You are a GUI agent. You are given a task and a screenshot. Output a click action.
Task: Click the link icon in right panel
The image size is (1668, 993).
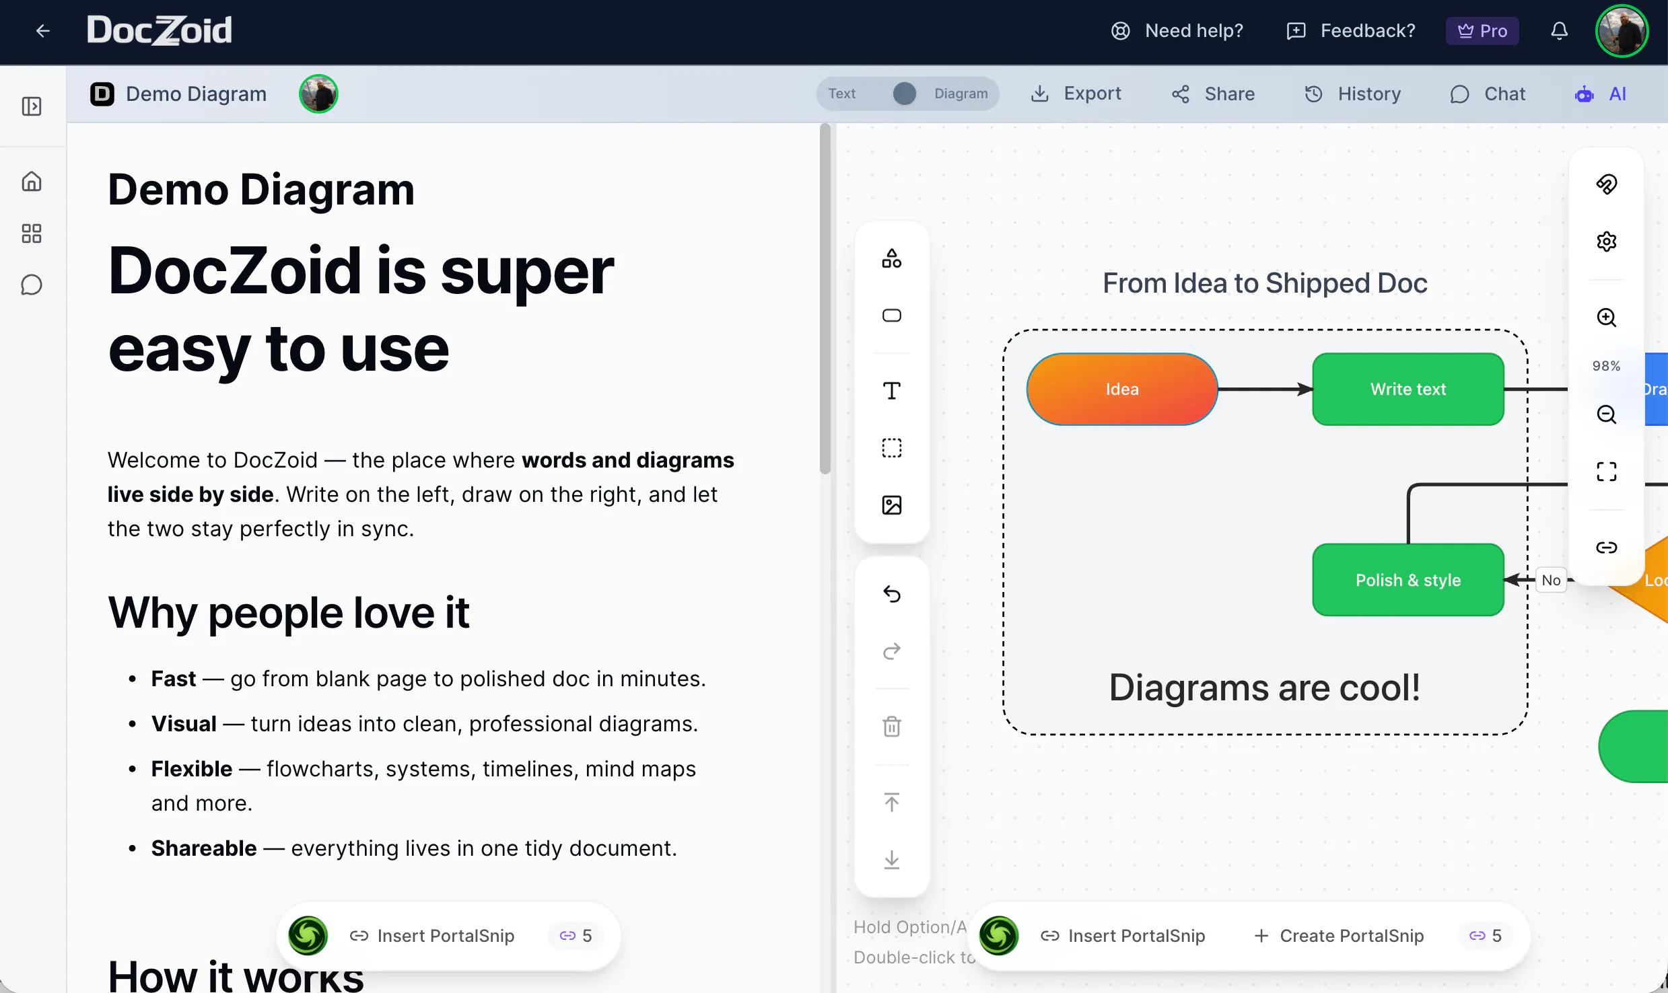(1607, 548)
